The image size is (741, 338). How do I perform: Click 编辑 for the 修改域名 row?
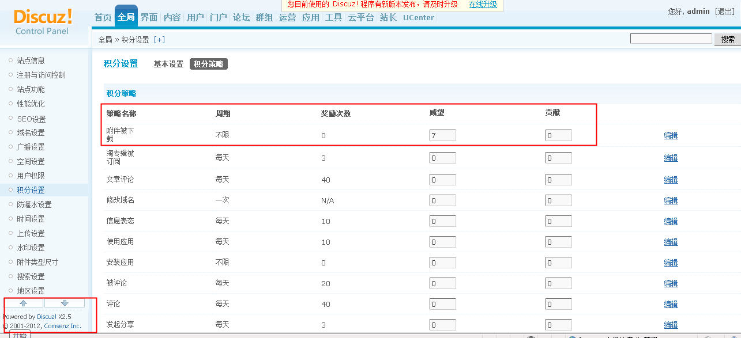point(671,200)
